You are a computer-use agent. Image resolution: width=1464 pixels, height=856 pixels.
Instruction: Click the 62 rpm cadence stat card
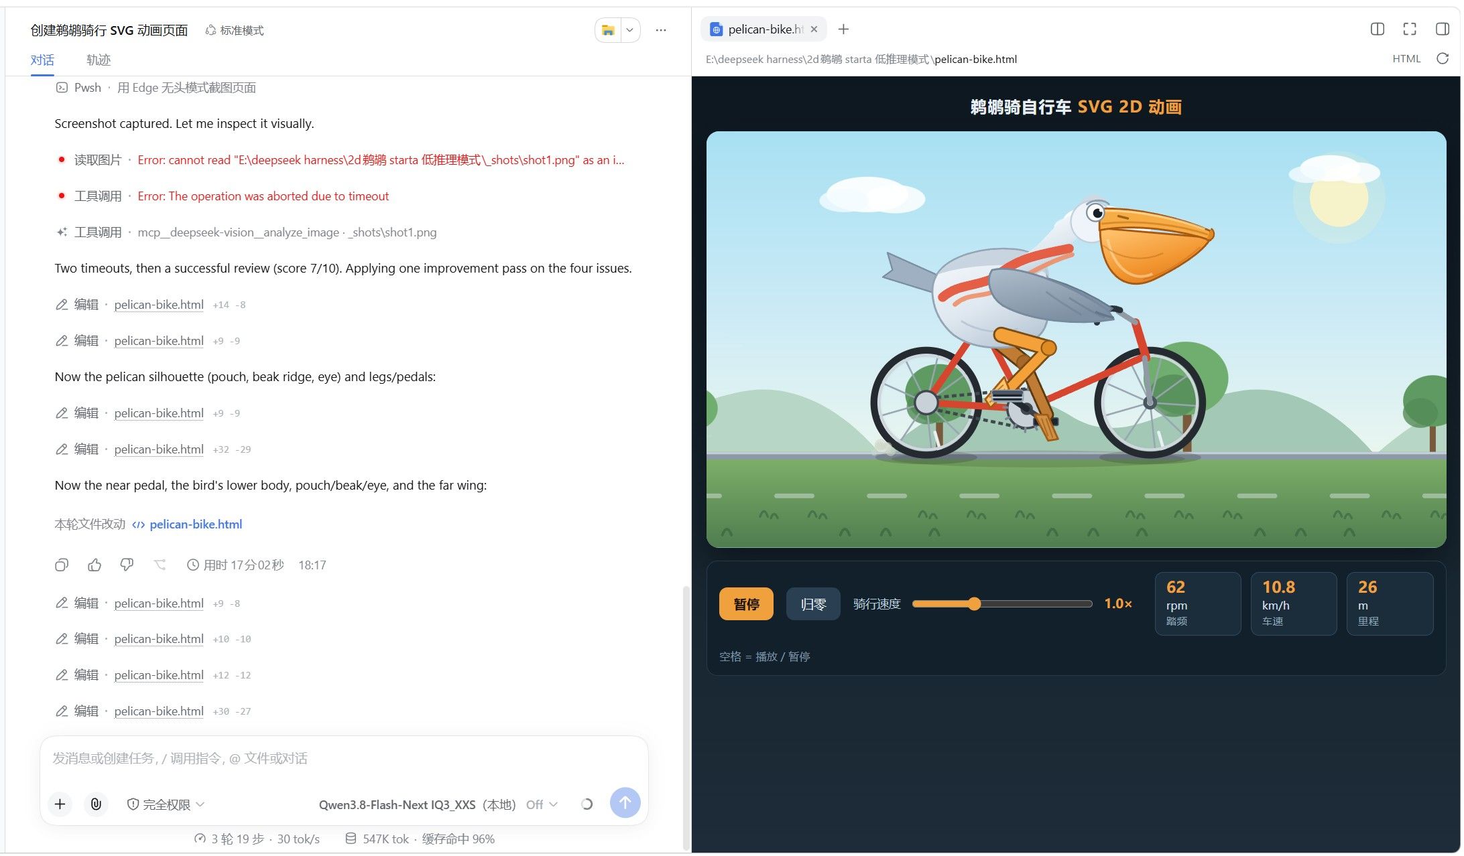[1198, 603]
